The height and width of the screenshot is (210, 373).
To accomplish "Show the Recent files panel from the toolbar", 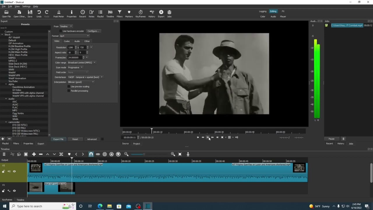I will (82, 13).
